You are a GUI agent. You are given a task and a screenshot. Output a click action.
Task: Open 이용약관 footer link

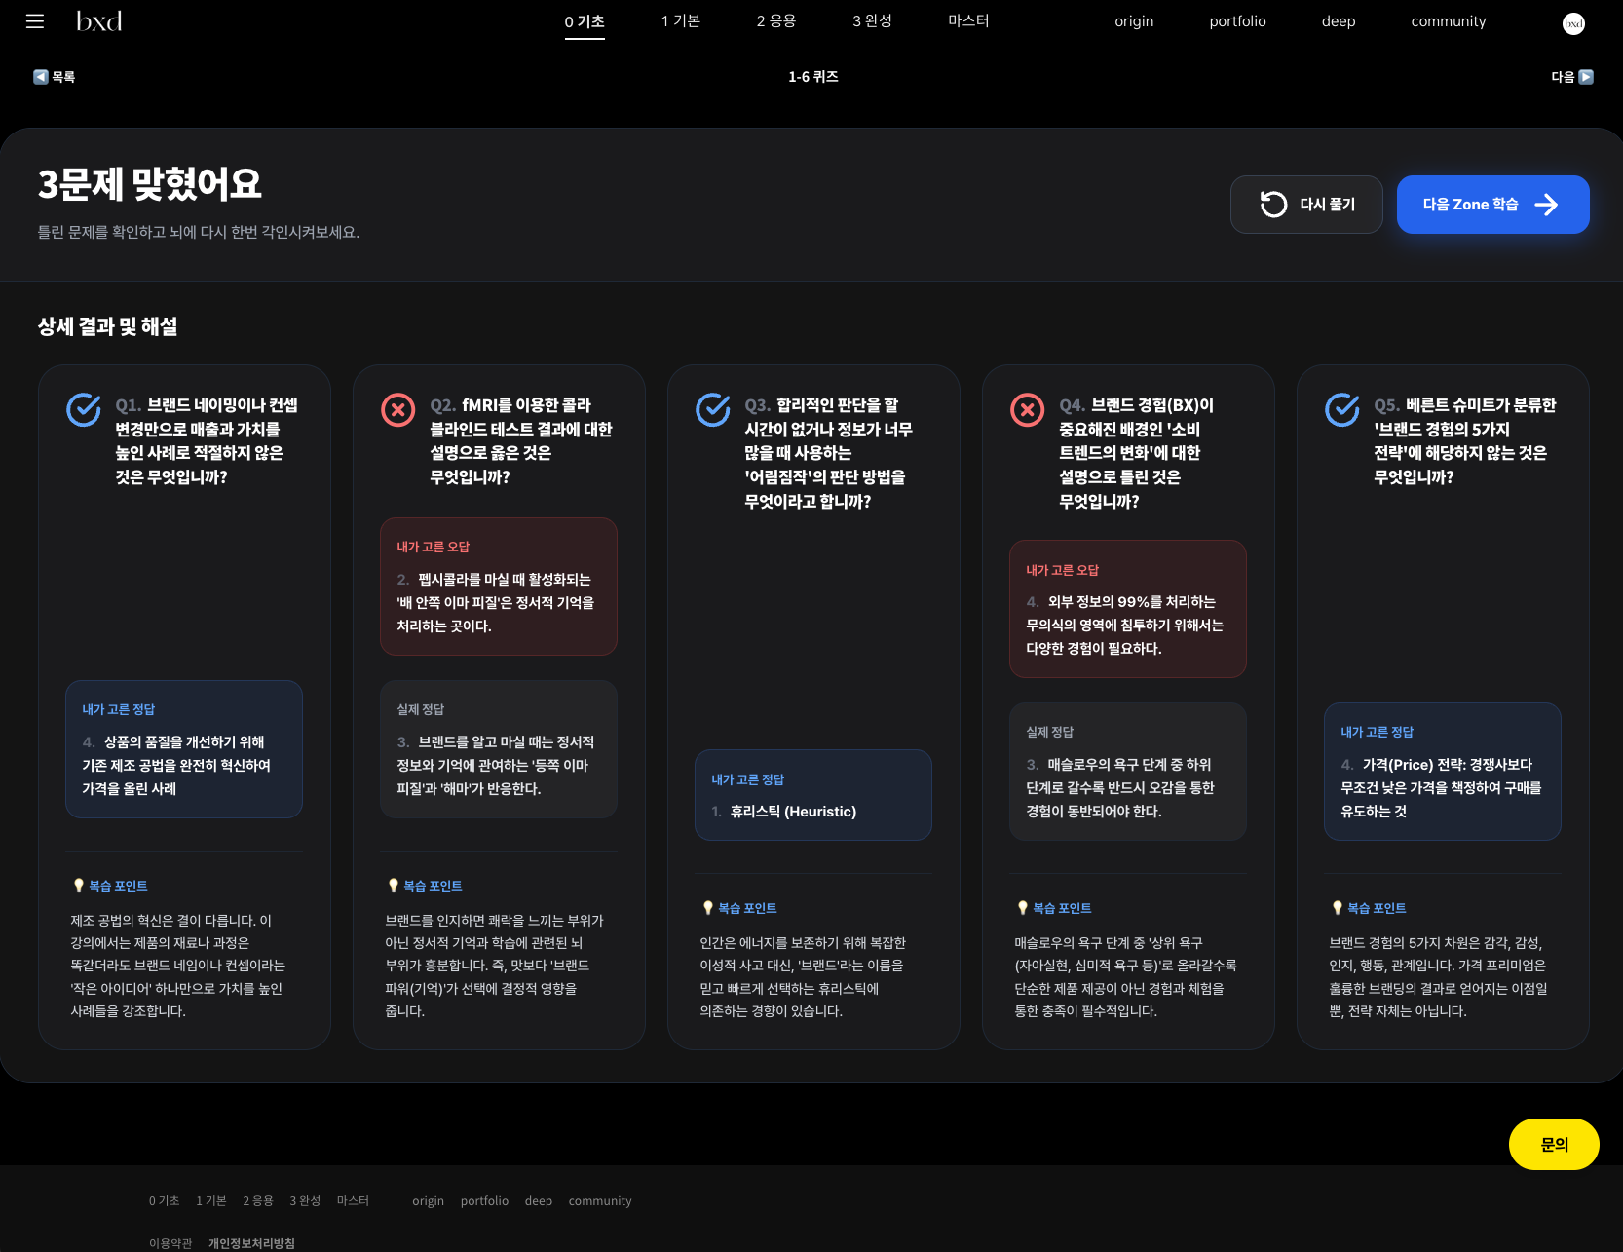point(170,1243)
